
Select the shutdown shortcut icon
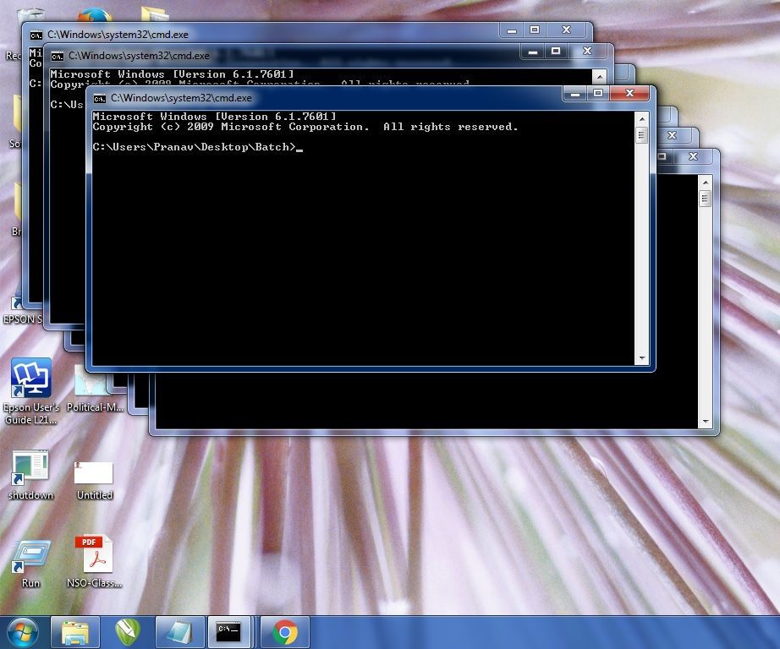[x=30, y=475]
